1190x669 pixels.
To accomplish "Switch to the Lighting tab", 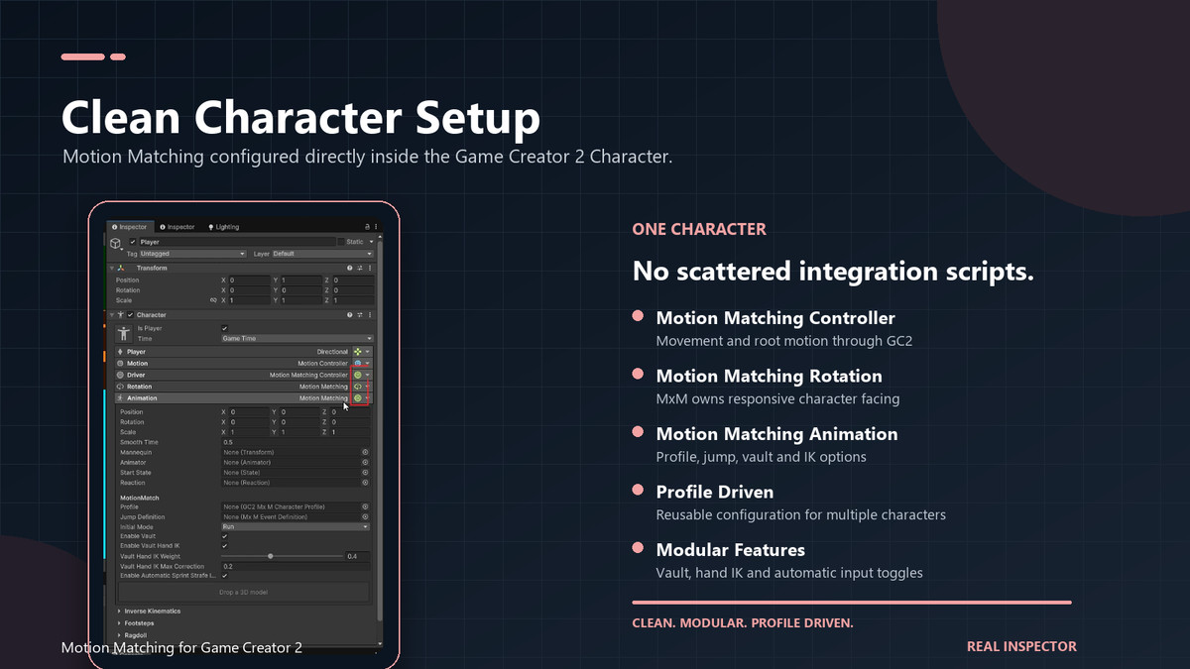I will (x=222, y=227).
